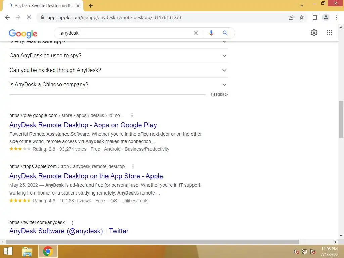Open 'AnyDesk Remote Desktop on the App Store'
This screenshot has width=344, height=258.
[x=86, y=176]
